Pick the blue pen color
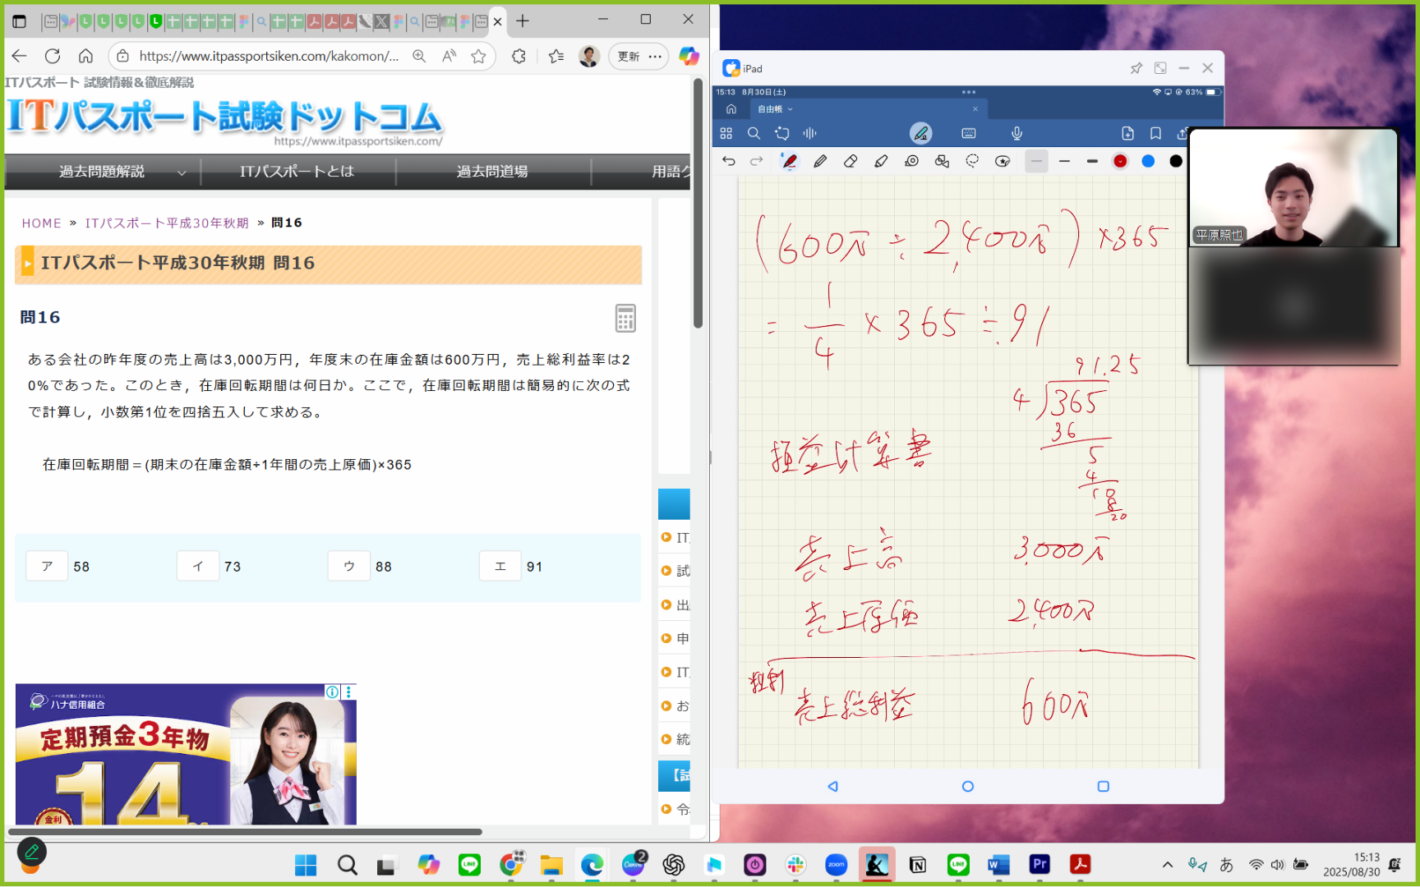1420x887 pixels. tap(1148, 161)
